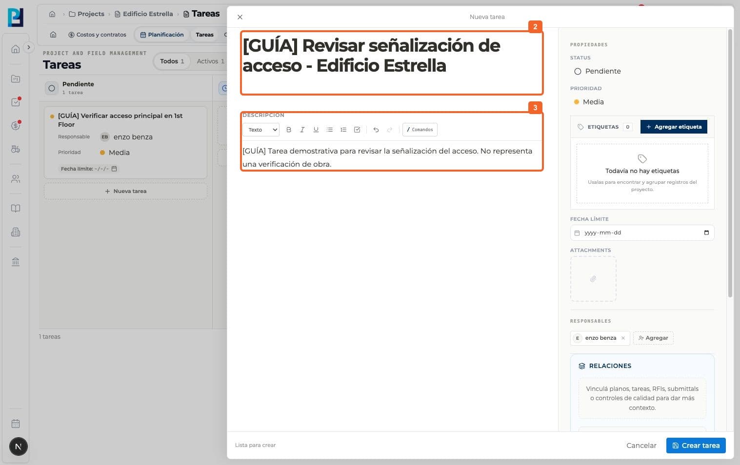Click Cancelar to discard task
740x465 pixels.
[x=641, y=446]
